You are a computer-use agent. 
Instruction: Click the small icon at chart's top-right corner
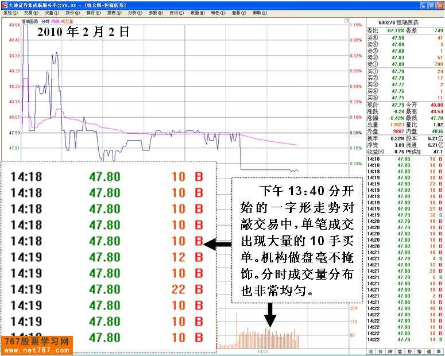[x=346, y=20]
